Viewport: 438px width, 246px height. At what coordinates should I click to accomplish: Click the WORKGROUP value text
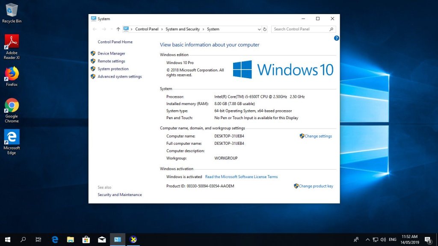click(x=226, y=158)
